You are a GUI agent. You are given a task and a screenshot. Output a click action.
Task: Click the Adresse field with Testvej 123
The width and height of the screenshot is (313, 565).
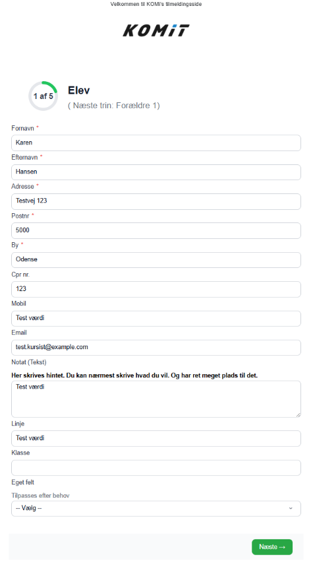[x=156, y=201]
